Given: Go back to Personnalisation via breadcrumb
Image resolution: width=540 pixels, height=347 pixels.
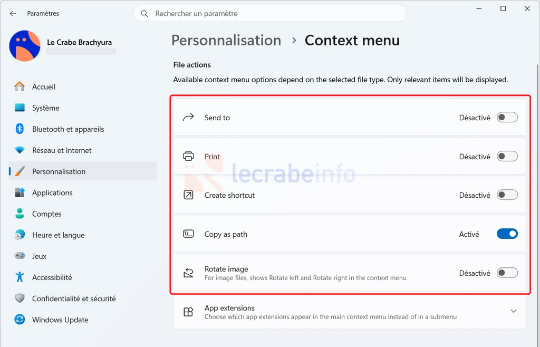Looking at the screenshot, I should point(226,40).
